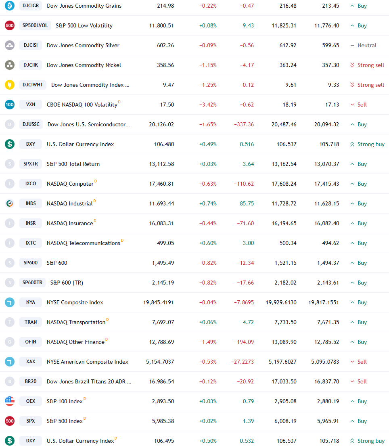The height and width of the screenshot is (446, 389).
Task: Click green dollar logo beside DXY 106.495
Action: (x=10, y=441)
